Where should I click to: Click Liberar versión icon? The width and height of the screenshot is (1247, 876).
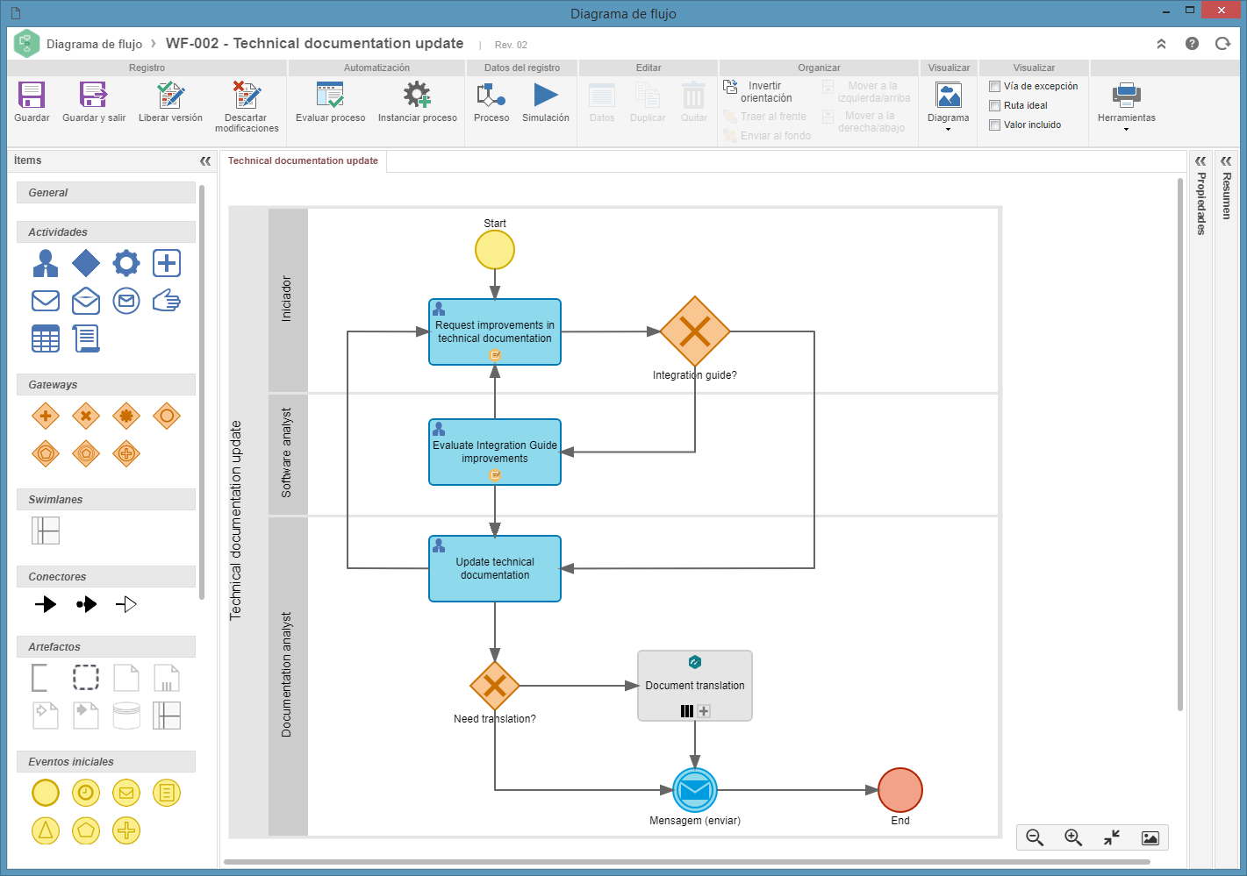point(170,95)
